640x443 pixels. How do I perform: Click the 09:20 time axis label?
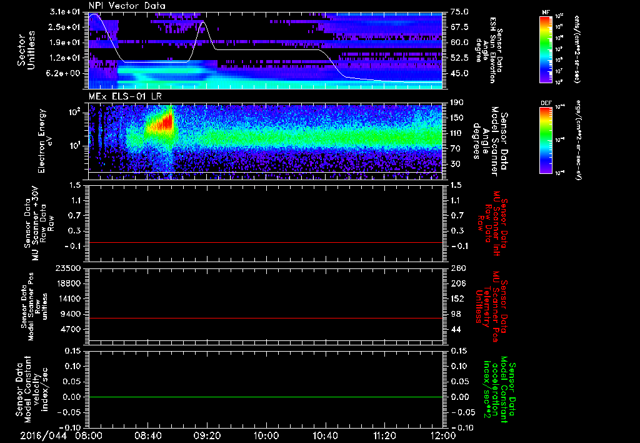207,435
